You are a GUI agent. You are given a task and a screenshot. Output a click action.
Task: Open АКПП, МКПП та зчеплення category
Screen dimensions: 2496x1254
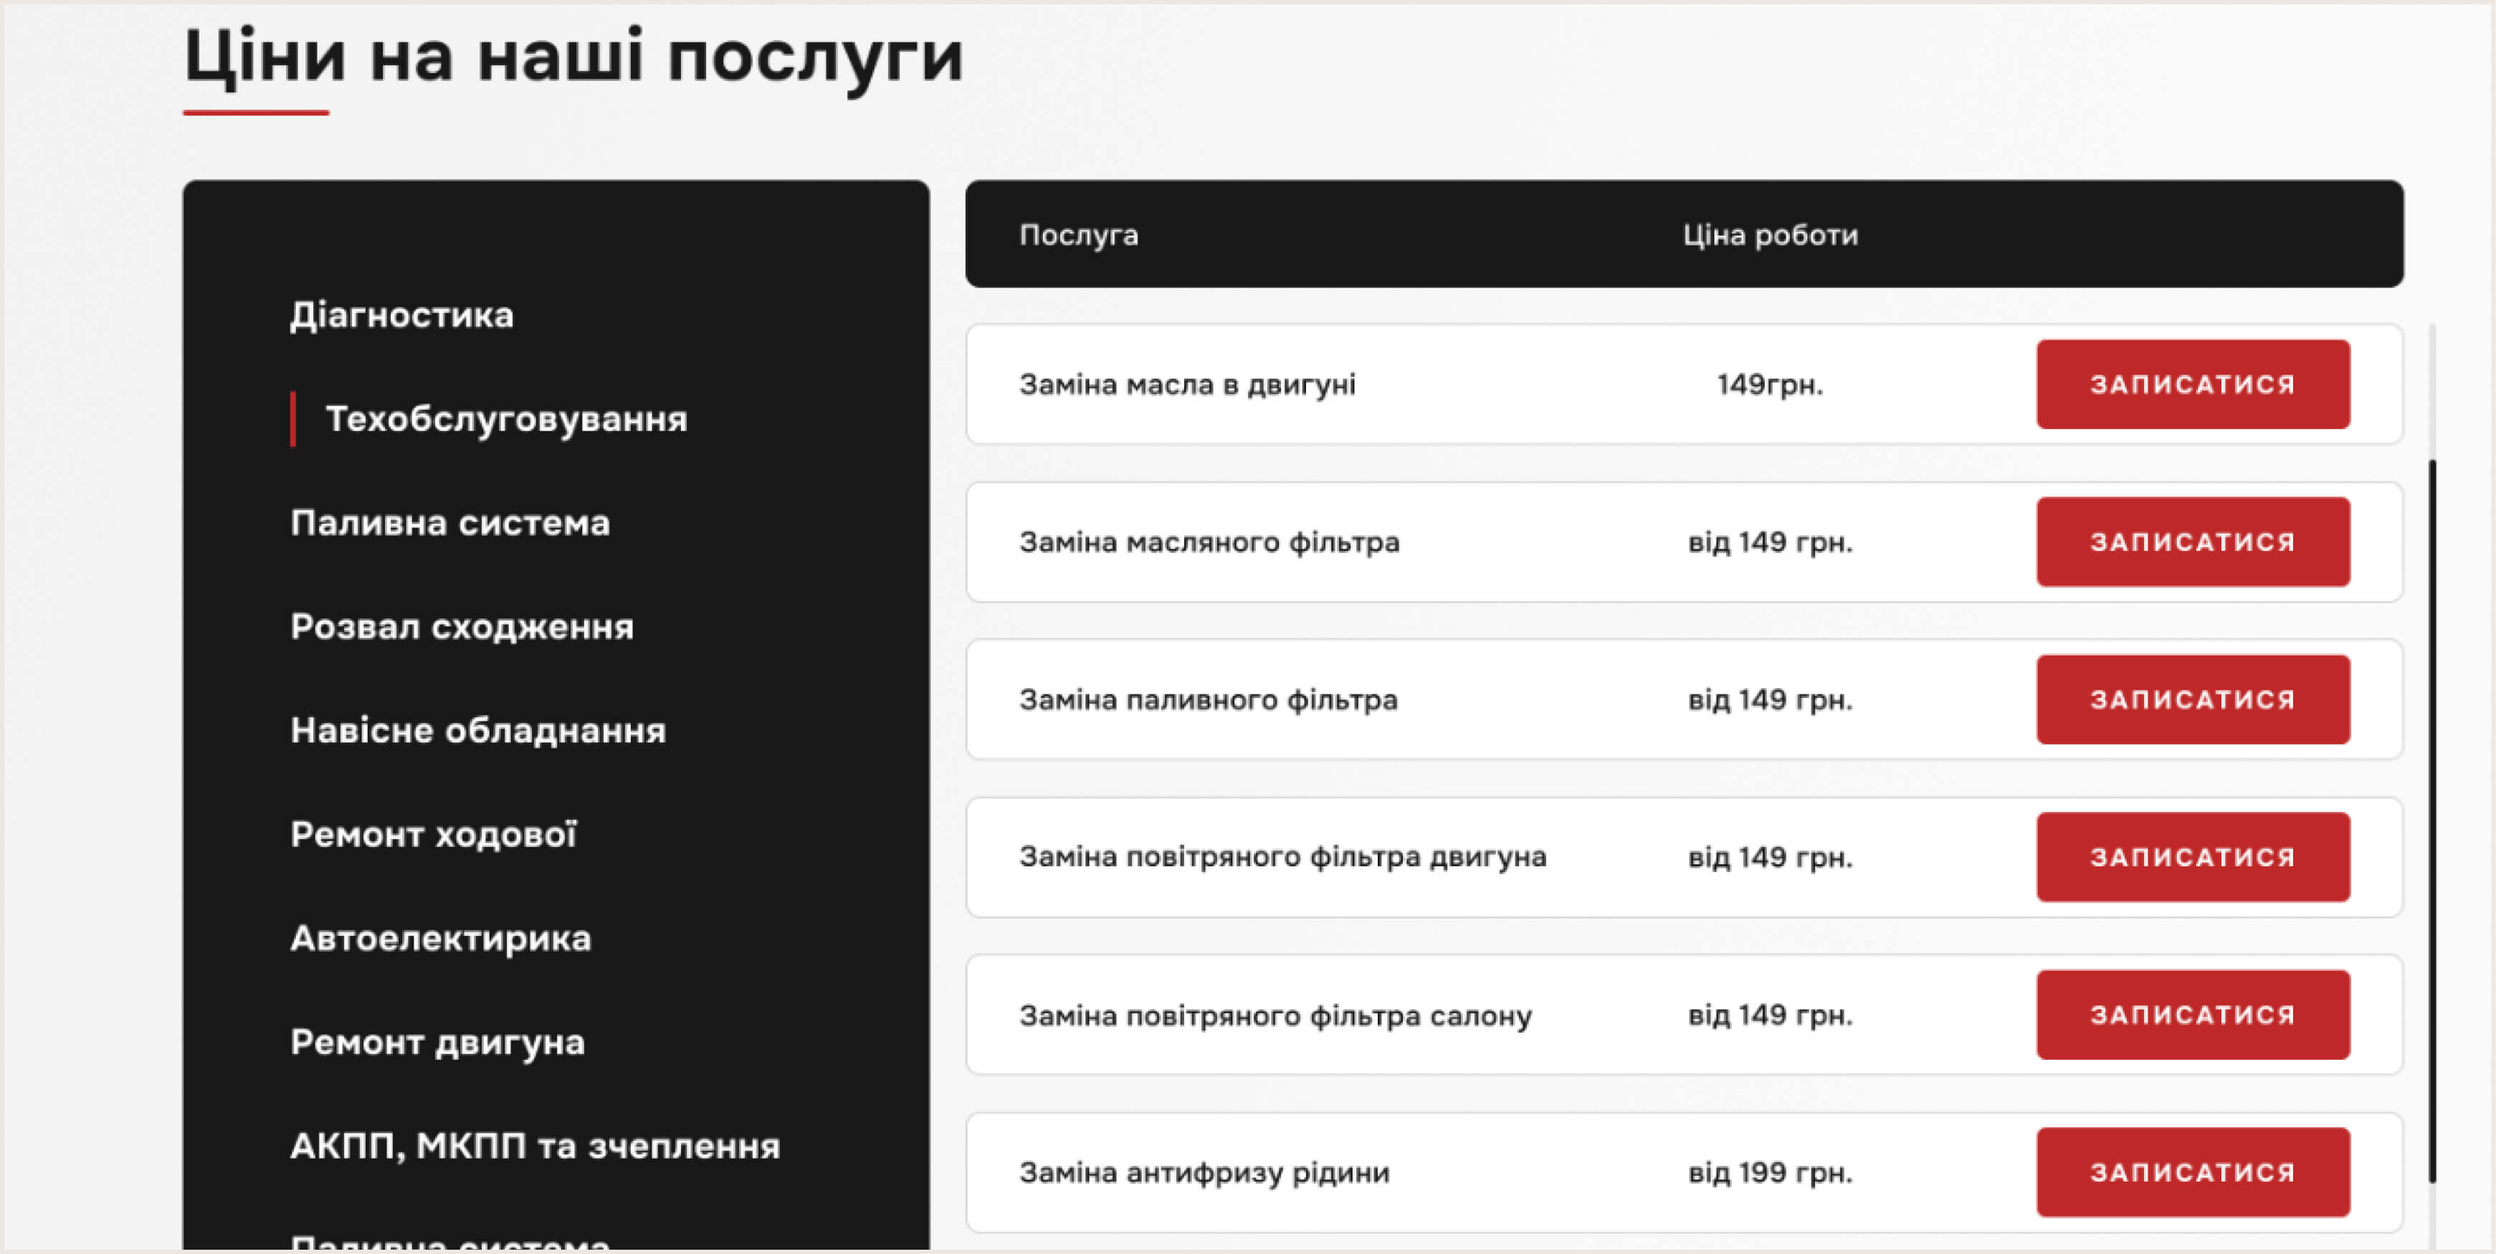535,1147
